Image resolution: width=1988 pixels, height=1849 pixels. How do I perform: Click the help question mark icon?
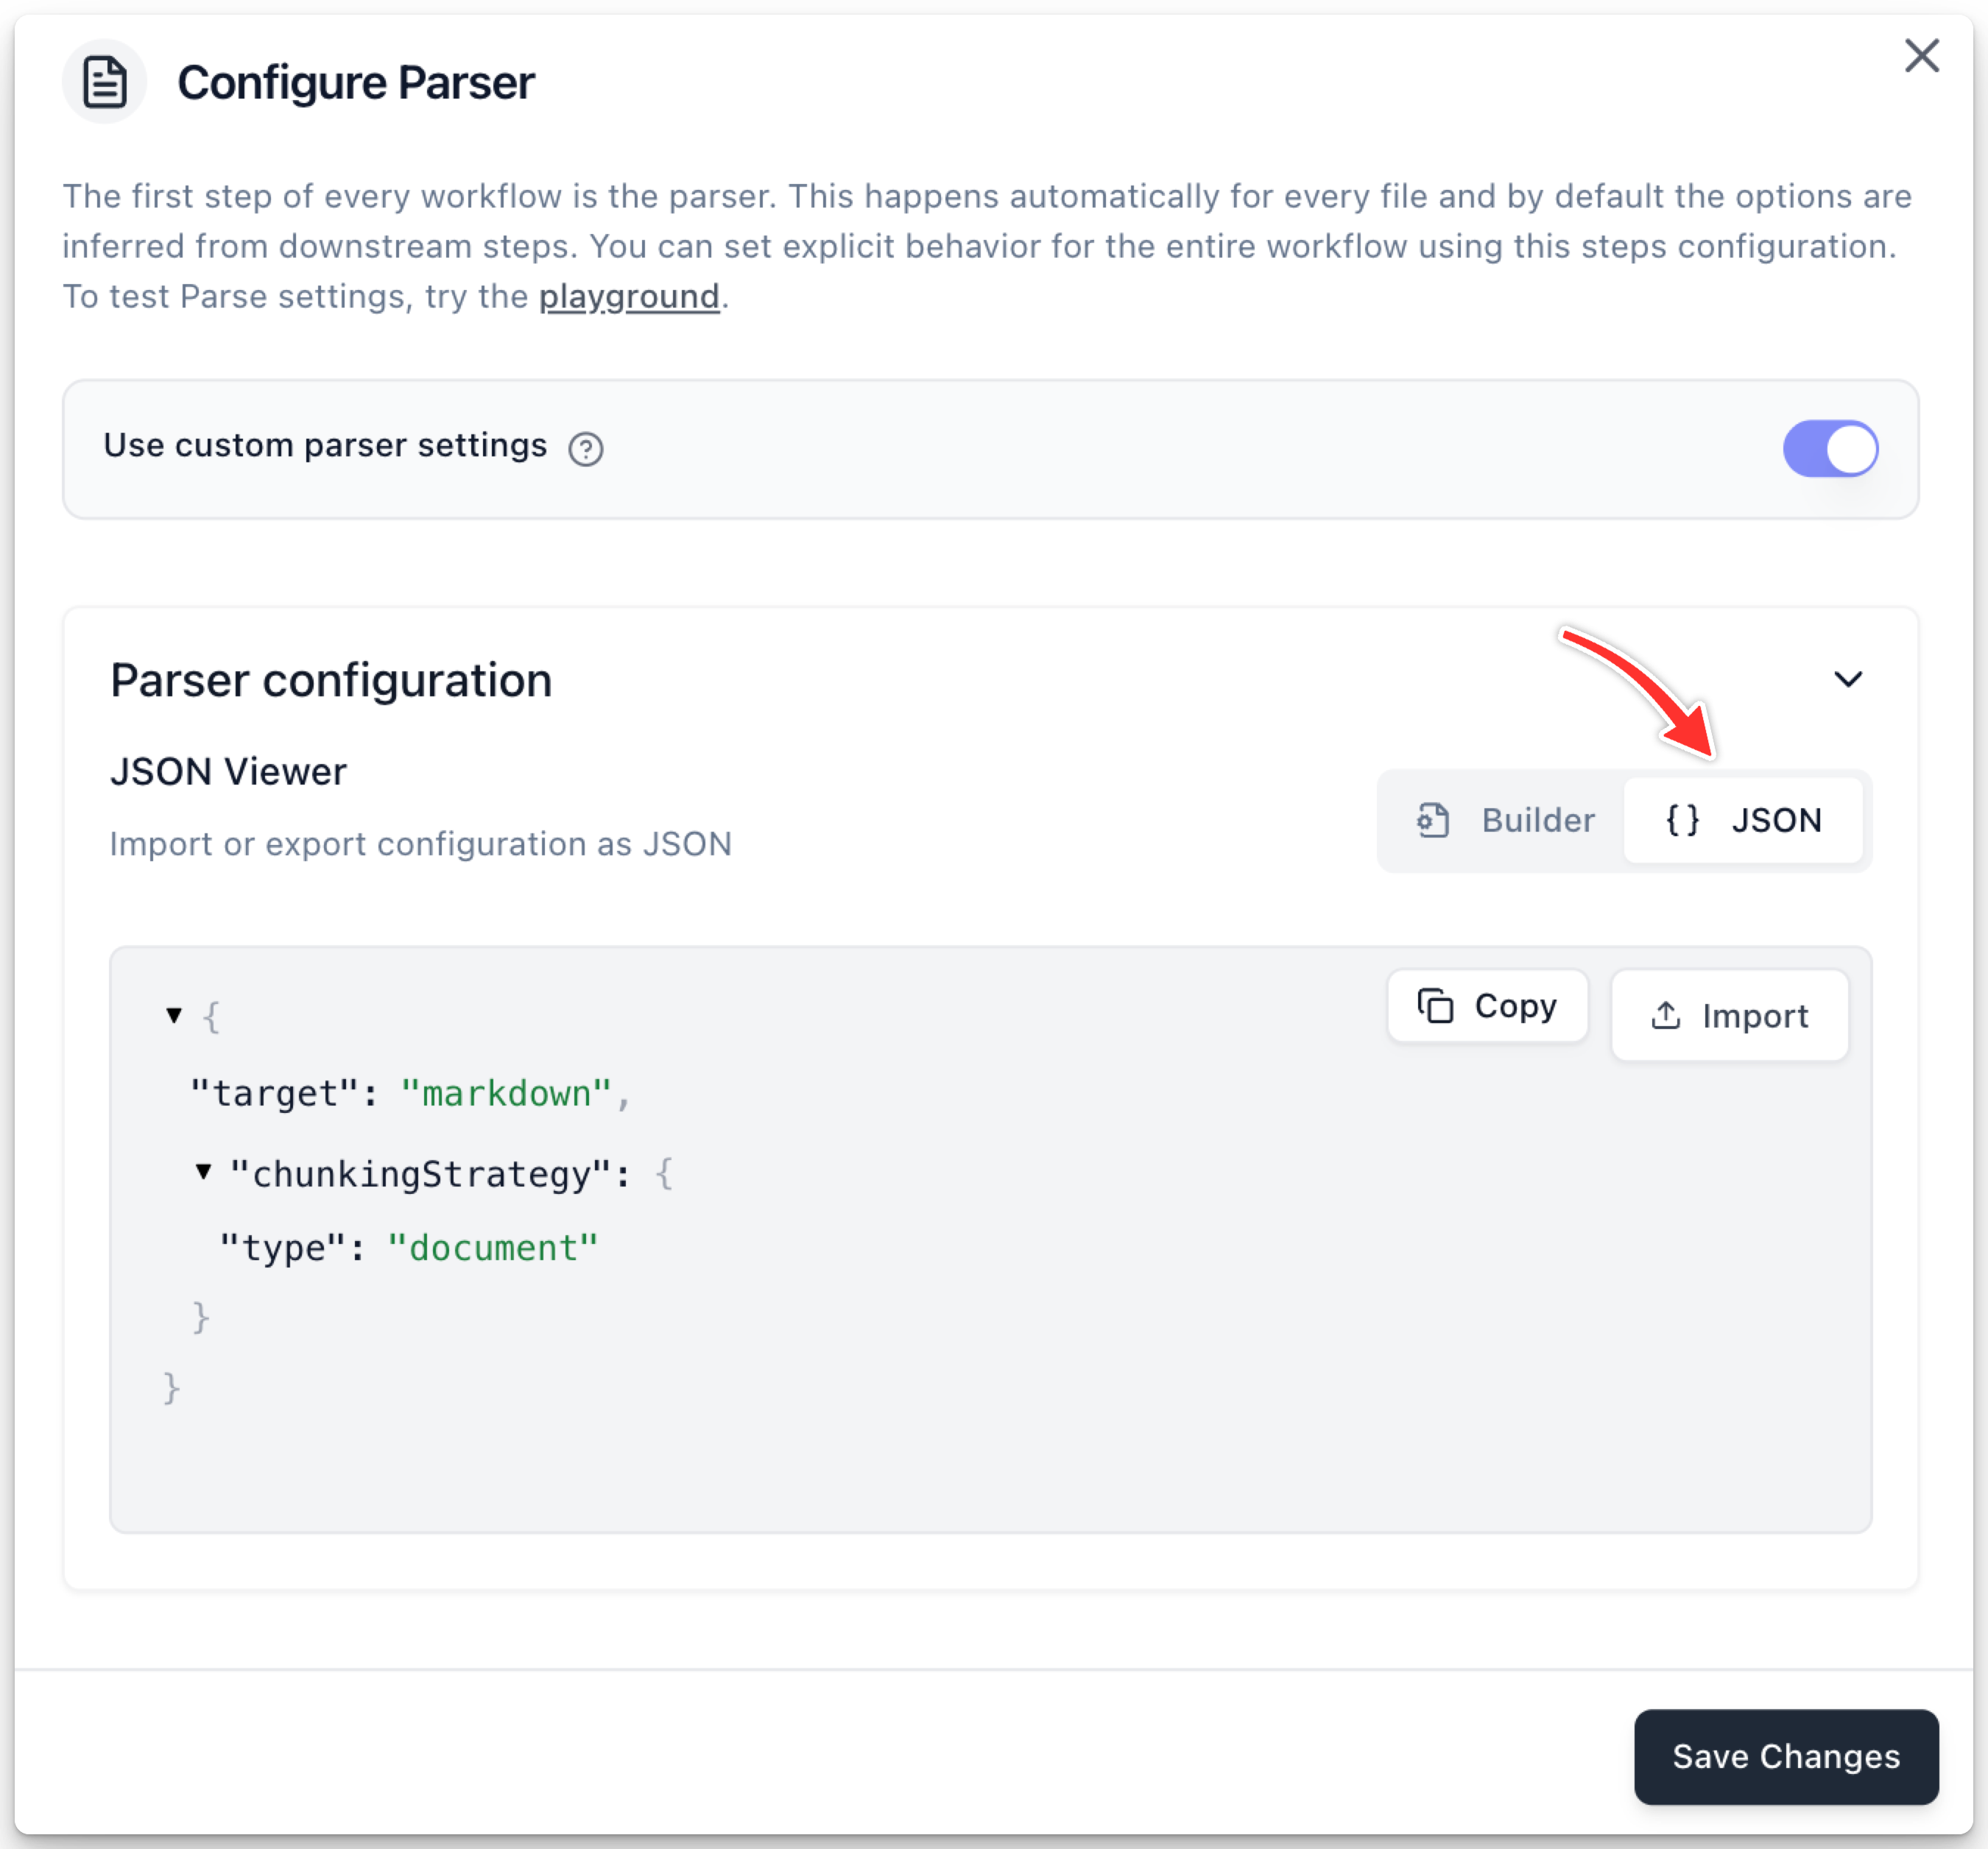click(585, 449)
